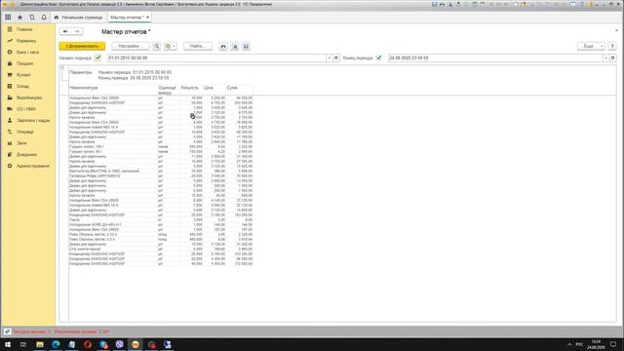624x351 pixels.
Task: Go back with the left arrow button
Action: [x=65, y=31]
